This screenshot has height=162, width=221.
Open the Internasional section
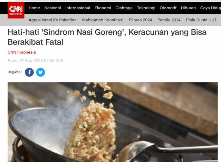(78, 8)
